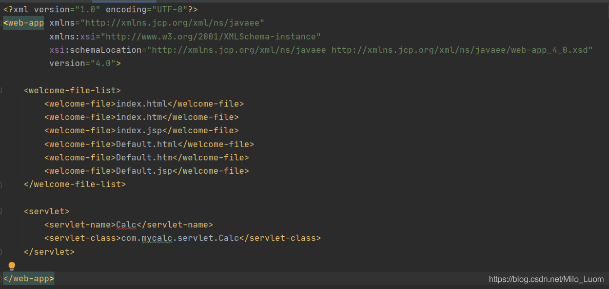
Task: Click the highlighted opening web-app tag
Action: pyautogui.click(x=24, y=23)
